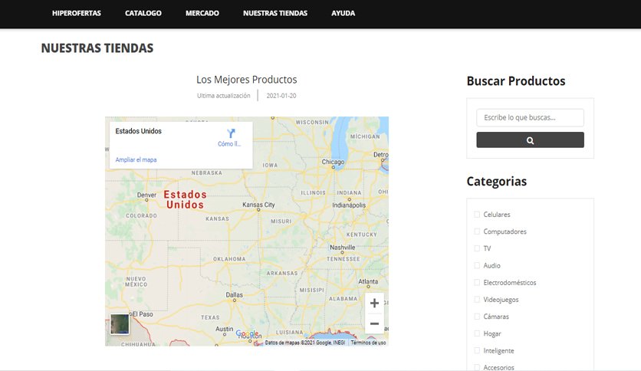Click the date 2021-01-20
Viewport: 641px width, 371px height.
coord(281,96)
